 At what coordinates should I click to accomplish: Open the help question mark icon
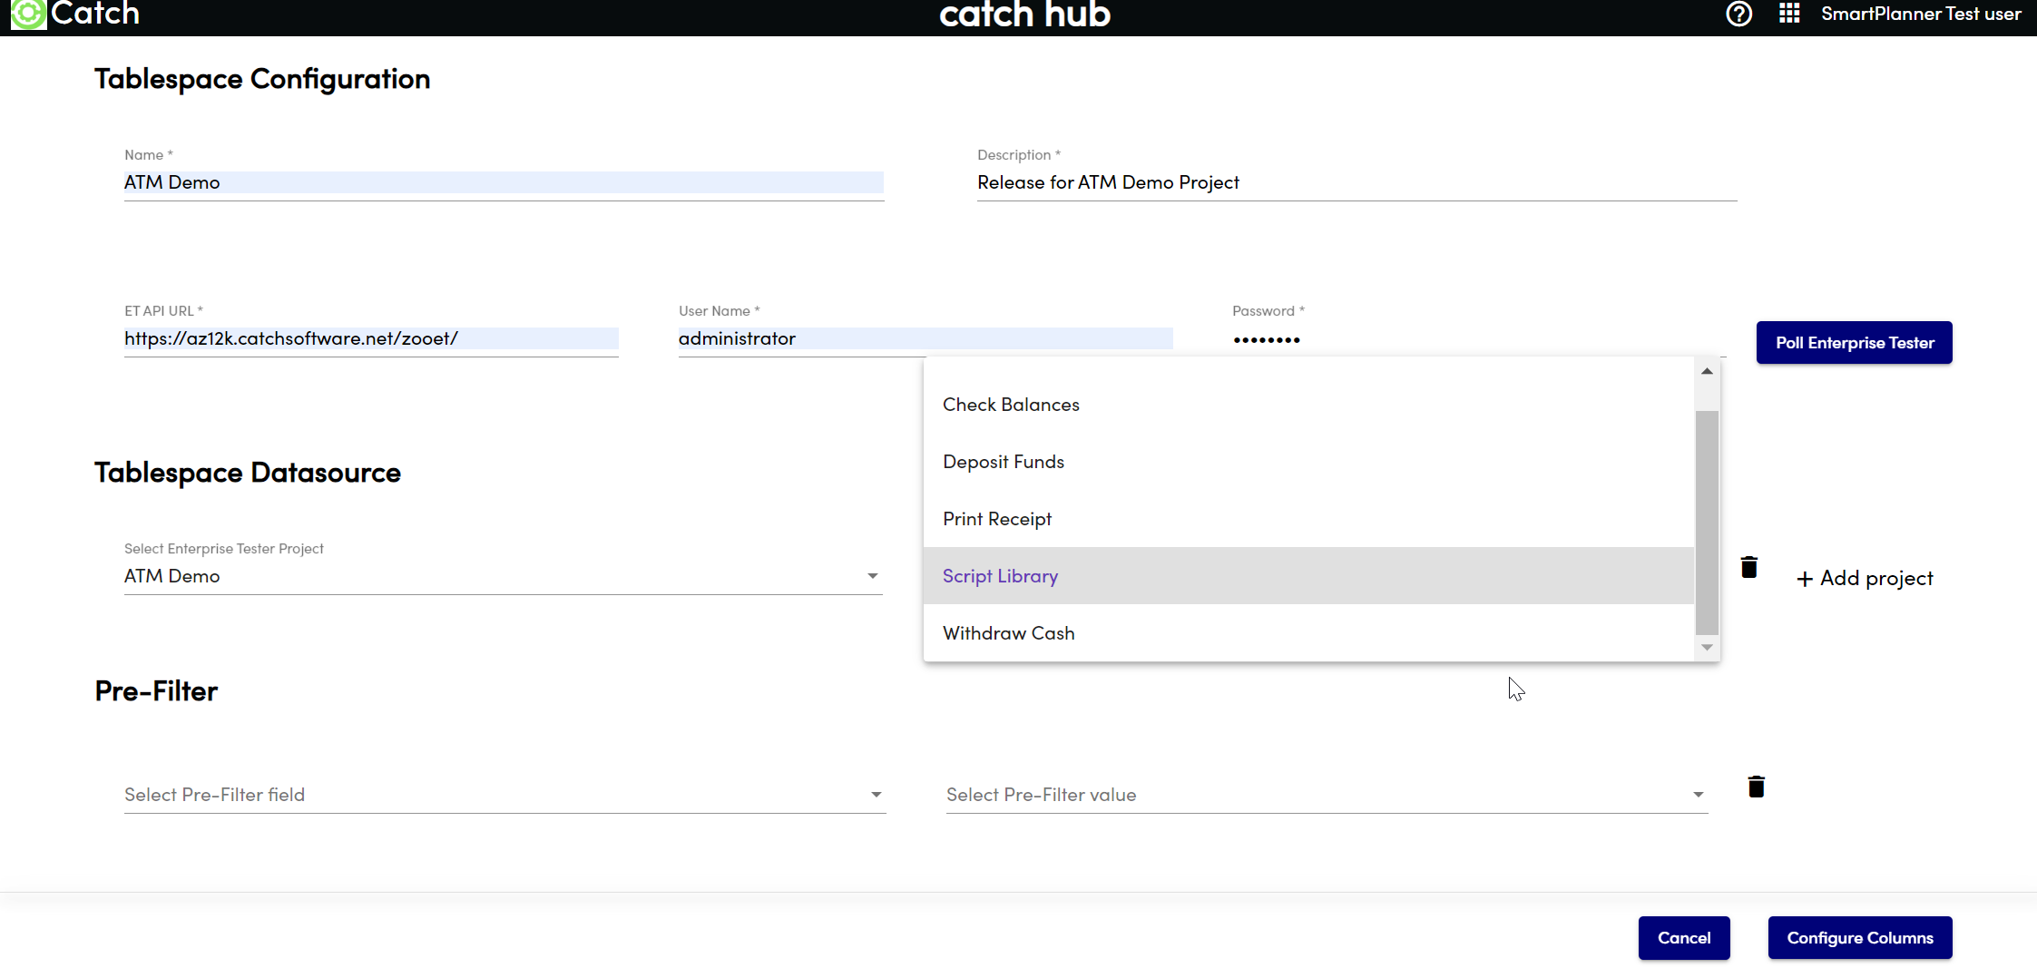[x=1738, y=14]
